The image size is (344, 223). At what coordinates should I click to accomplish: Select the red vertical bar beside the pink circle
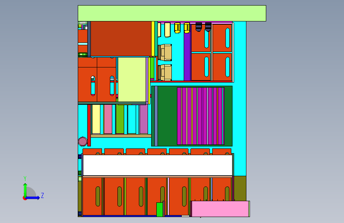click(89, 125)
